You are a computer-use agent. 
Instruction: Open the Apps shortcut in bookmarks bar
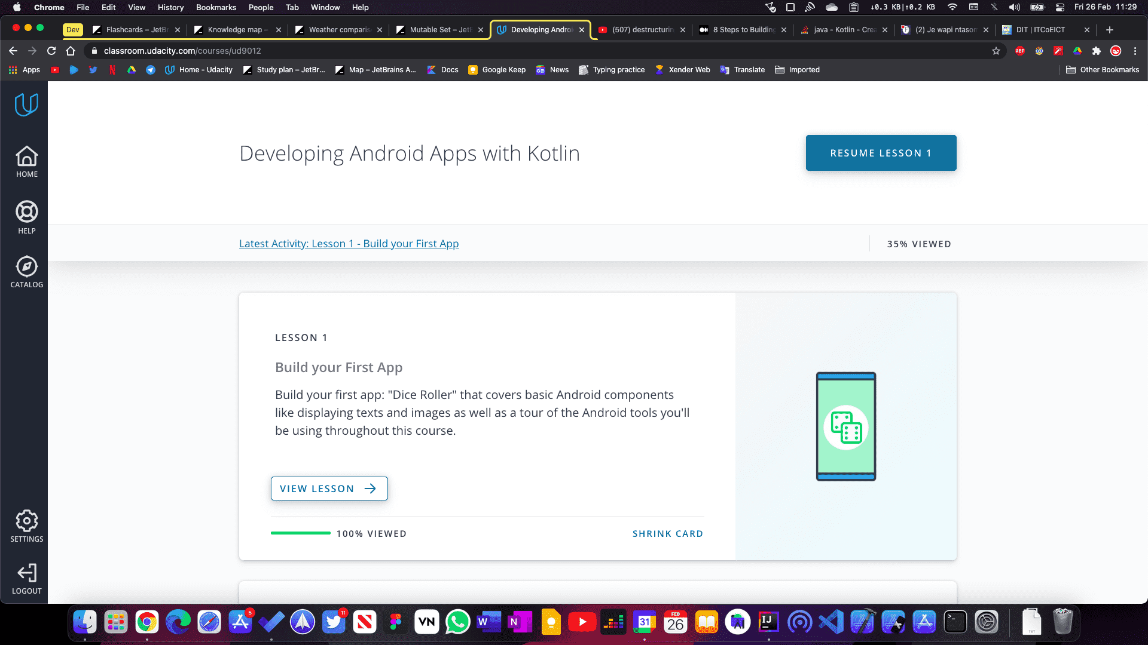25,70
